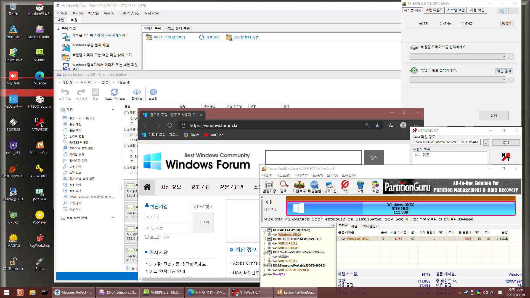Select the 백업 마운트 tab in M-BRPE

pyautogui.click(x=434, y=10)
